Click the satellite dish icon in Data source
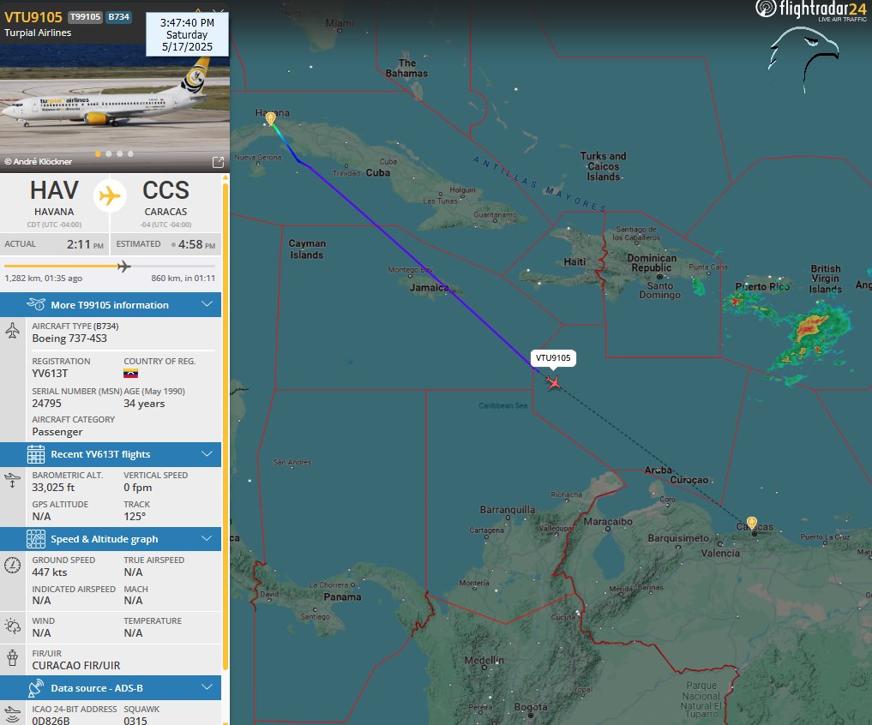The height and width of the screenshot is (725, 872). tap(36, 688)
